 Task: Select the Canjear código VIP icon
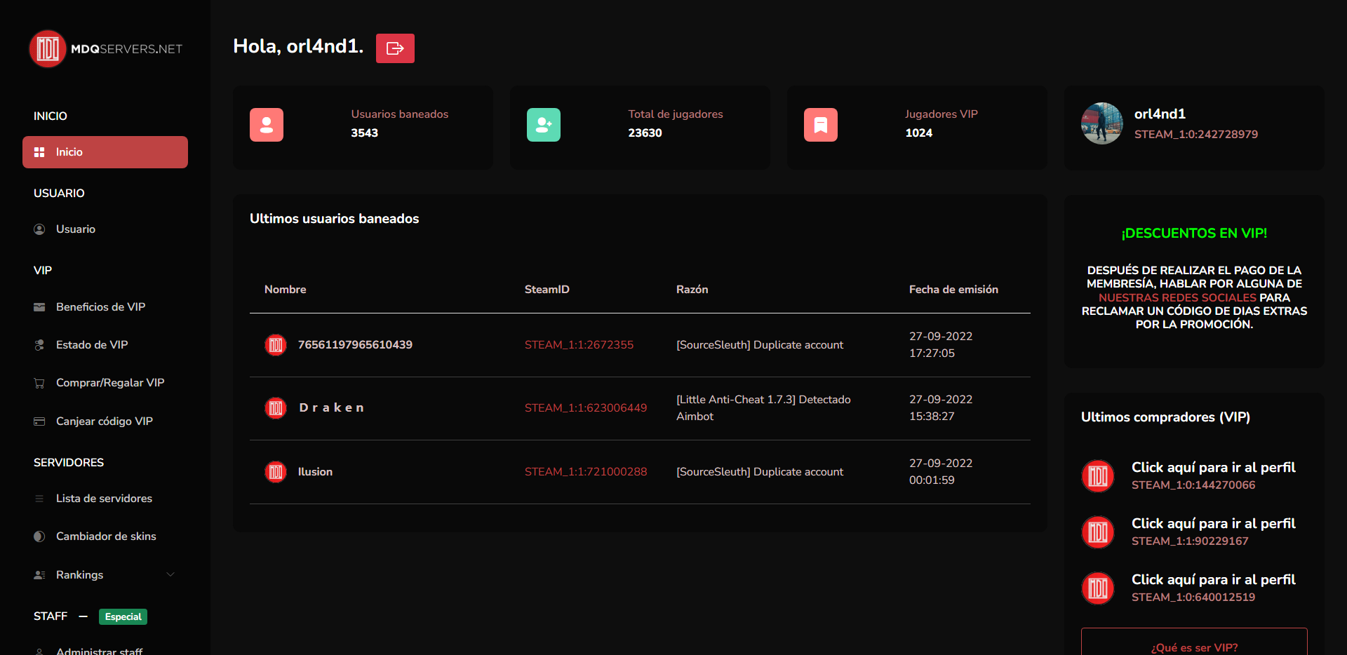tap(39, 421)
